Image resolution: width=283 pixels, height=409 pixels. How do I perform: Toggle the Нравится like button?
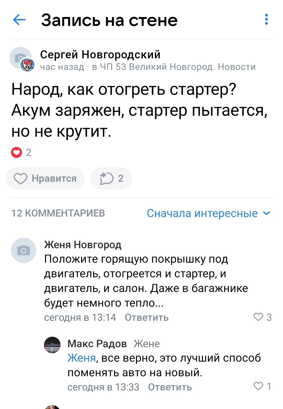pyautogui.click(x=45, y=179)
